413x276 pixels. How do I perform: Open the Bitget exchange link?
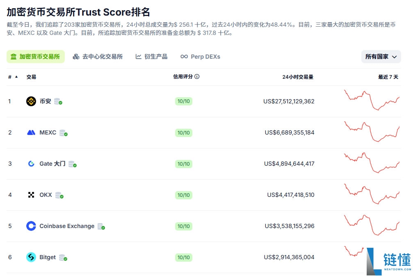(48, 257)
